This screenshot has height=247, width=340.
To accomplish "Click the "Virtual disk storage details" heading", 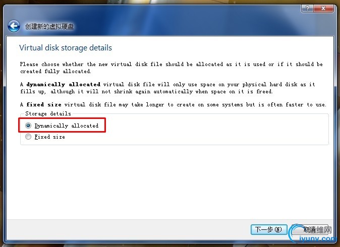I will [66, 48].
